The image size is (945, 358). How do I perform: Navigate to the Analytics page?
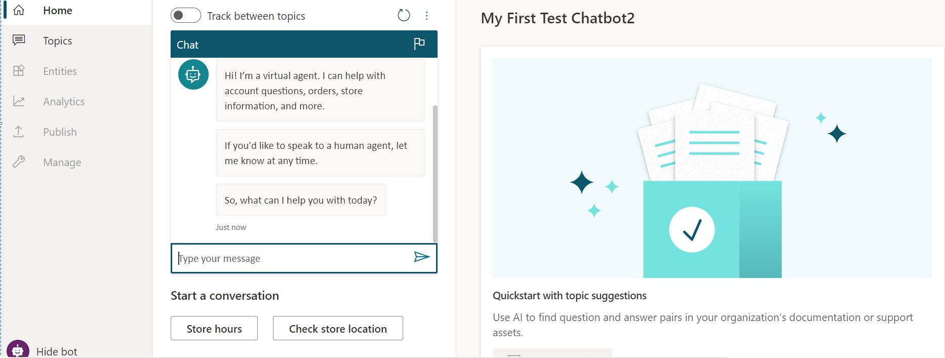click(x=64, y=101)
